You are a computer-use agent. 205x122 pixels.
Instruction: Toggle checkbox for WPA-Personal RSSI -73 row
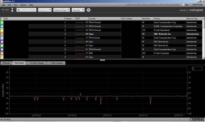pyautogui.click(x=2, y=38)
